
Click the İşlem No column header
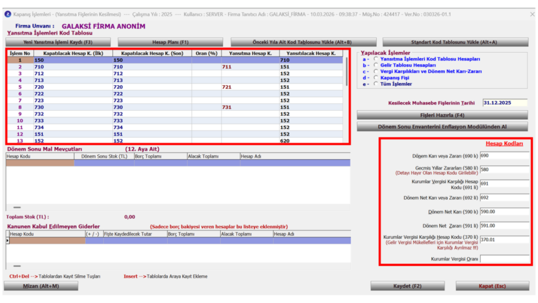pyautogui.click(x=20, y=53)
